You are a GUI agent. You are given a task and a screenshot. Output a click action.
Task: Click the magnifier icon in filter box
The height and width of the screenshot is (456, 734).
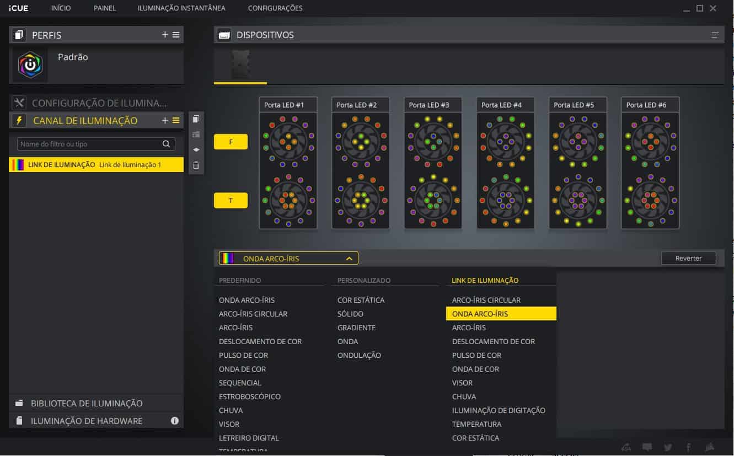click(166, 144)
